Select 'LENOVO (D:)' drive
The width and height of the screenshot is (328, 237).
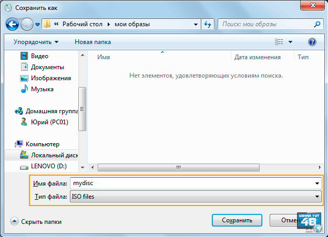[49, 166]
